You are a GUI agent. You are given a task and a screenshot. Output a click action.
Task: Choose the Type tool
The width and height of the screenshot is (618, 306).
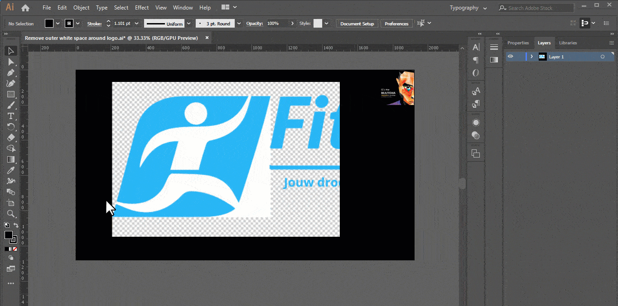point(11,116)
